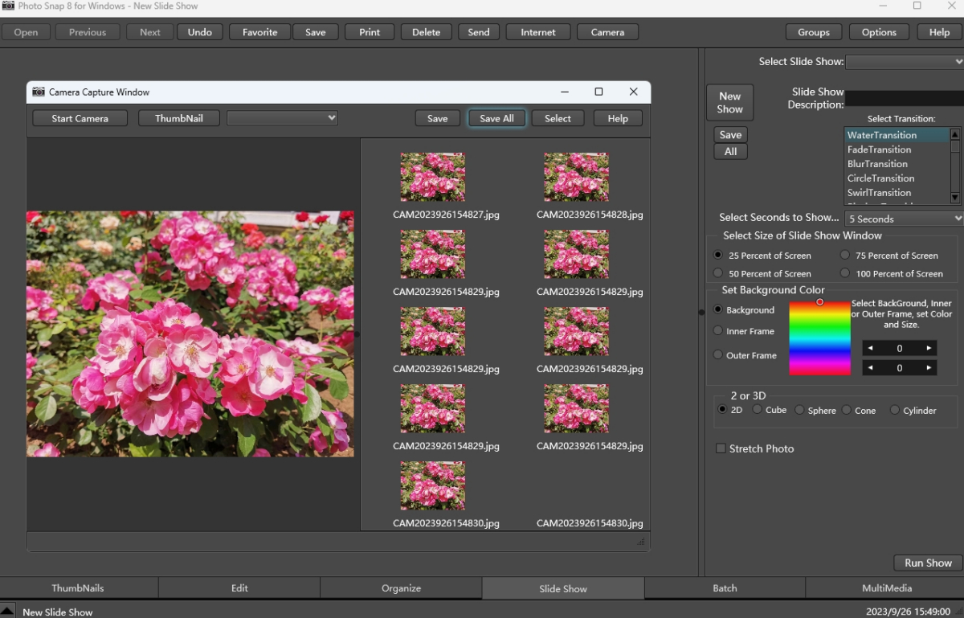964x618 pixels.
Task: Click the Slide Show Description field
Action: pyautogui.click(x=905, y=98)
